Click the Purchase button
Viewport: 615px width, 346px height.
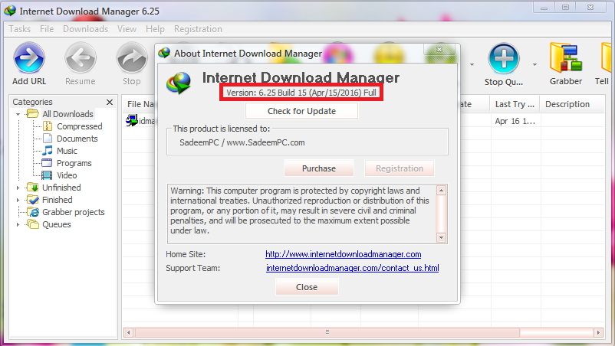click(x=319, y=168)
